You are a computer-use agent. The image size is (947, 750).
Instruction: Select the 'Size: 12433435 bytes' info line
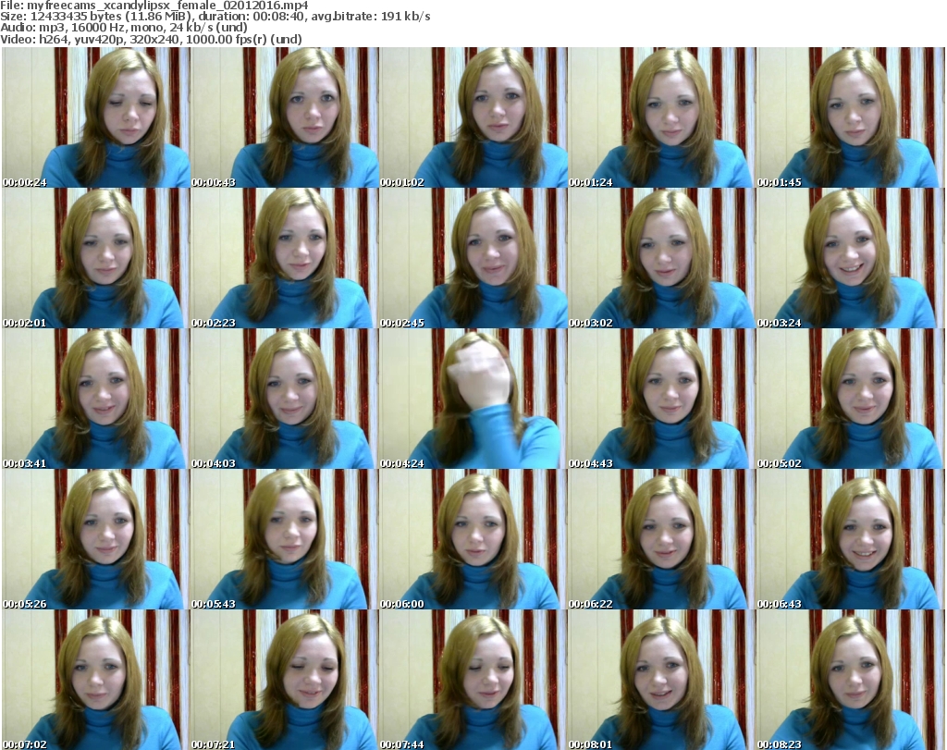point(215,17)
